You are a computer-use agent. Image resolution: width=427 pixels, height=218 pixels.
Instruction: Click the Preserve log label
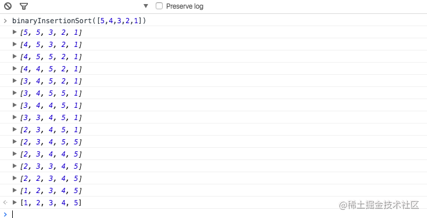coord(185,6)
